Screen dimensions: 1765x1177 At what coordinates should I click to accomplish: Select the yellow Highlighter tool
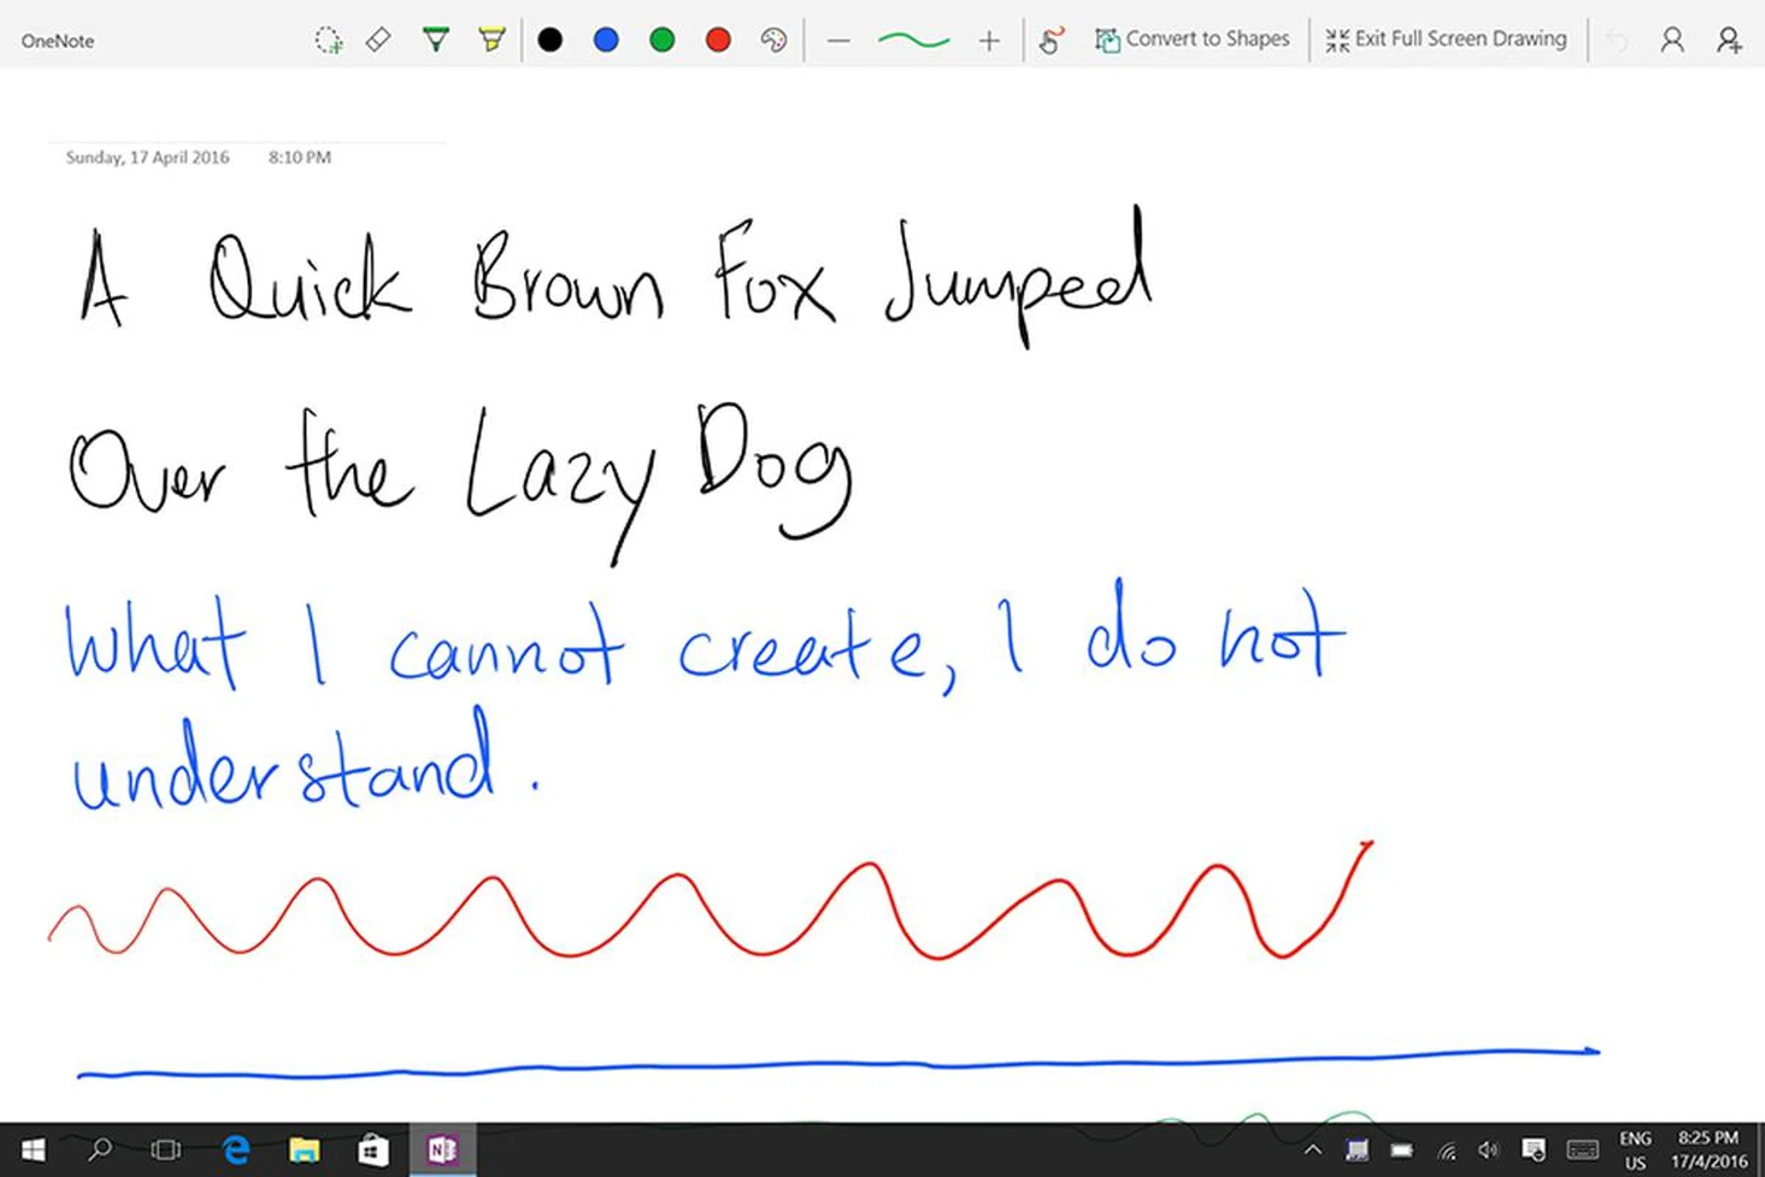click(x=492, y=40)
